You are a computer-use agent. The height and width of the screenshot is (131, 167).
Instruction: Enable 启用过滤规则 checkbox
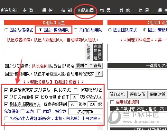click(x=112, y=102)
